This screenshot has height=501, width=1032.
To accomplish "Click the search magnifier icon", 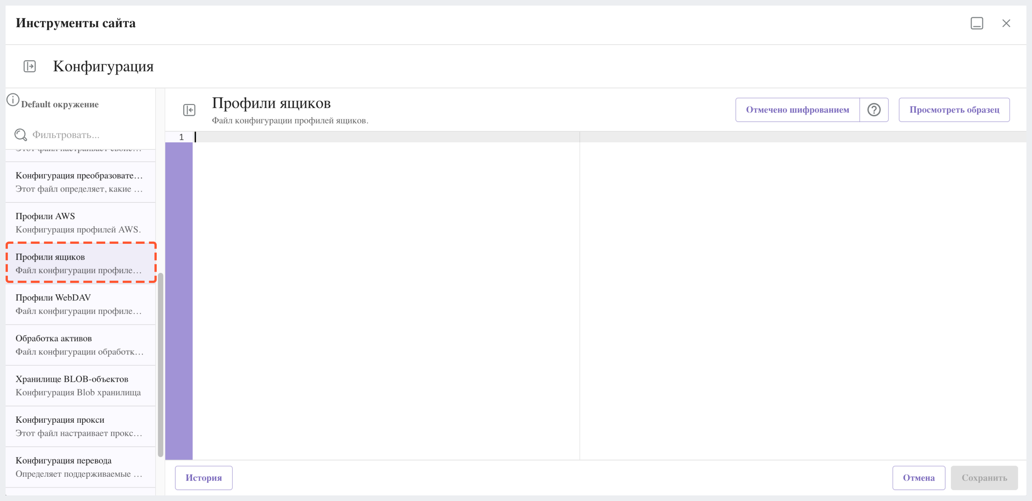I will [x=21, y=135].
